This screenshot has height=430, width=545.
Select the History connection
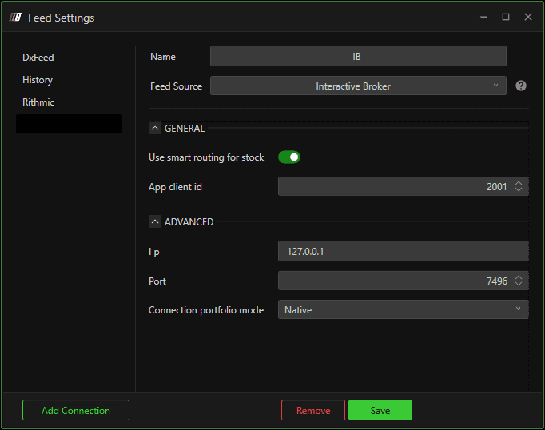coord(38,80)
